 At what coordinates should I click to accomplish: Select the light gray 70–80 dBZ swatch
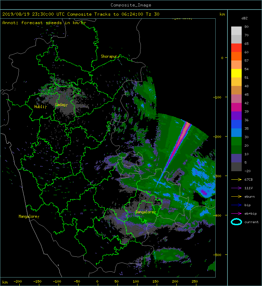tap(236, 31)
